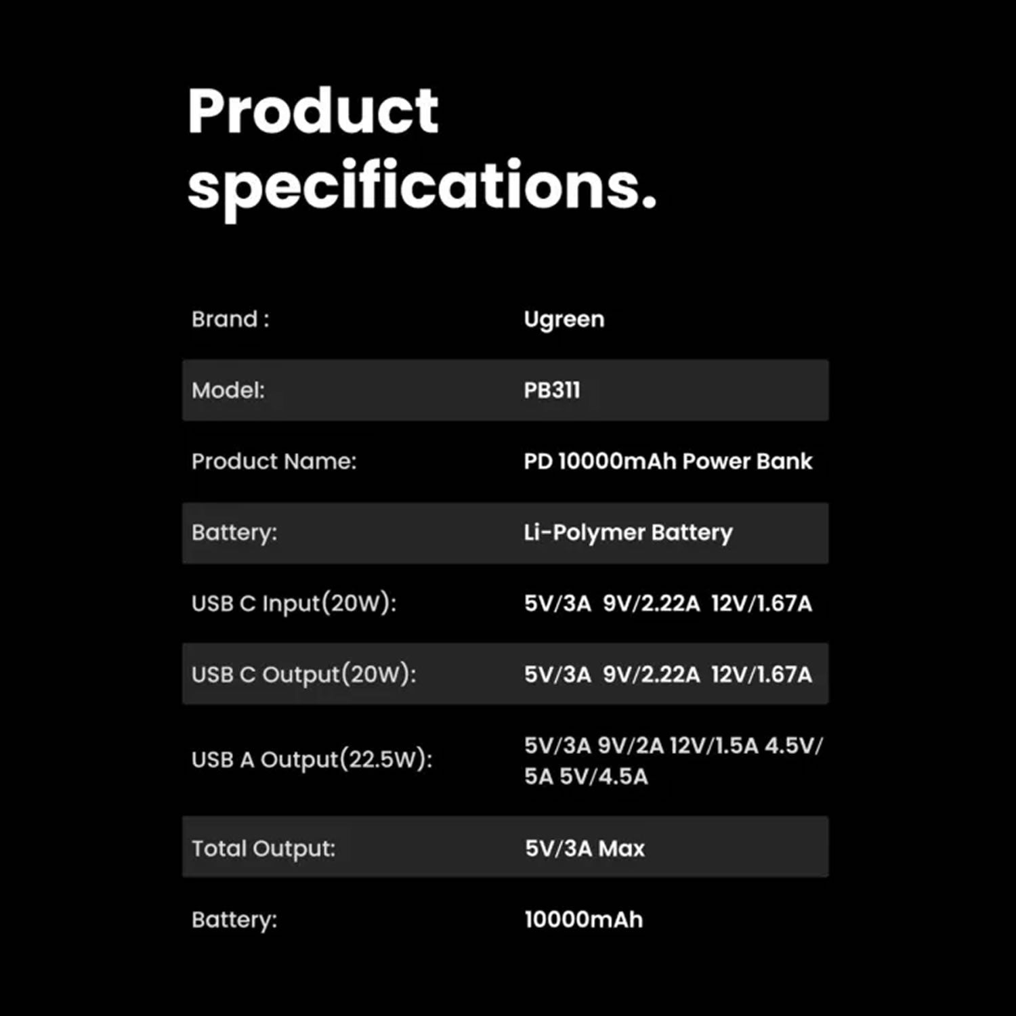Click the "Model:" row label
Viewport: 1016px width, 1016px height.
pyautogui.click(x=228, y=390)
